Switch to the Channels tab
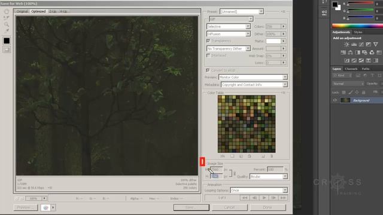Screen dimensions: 383x215 [x=351, y=69]
